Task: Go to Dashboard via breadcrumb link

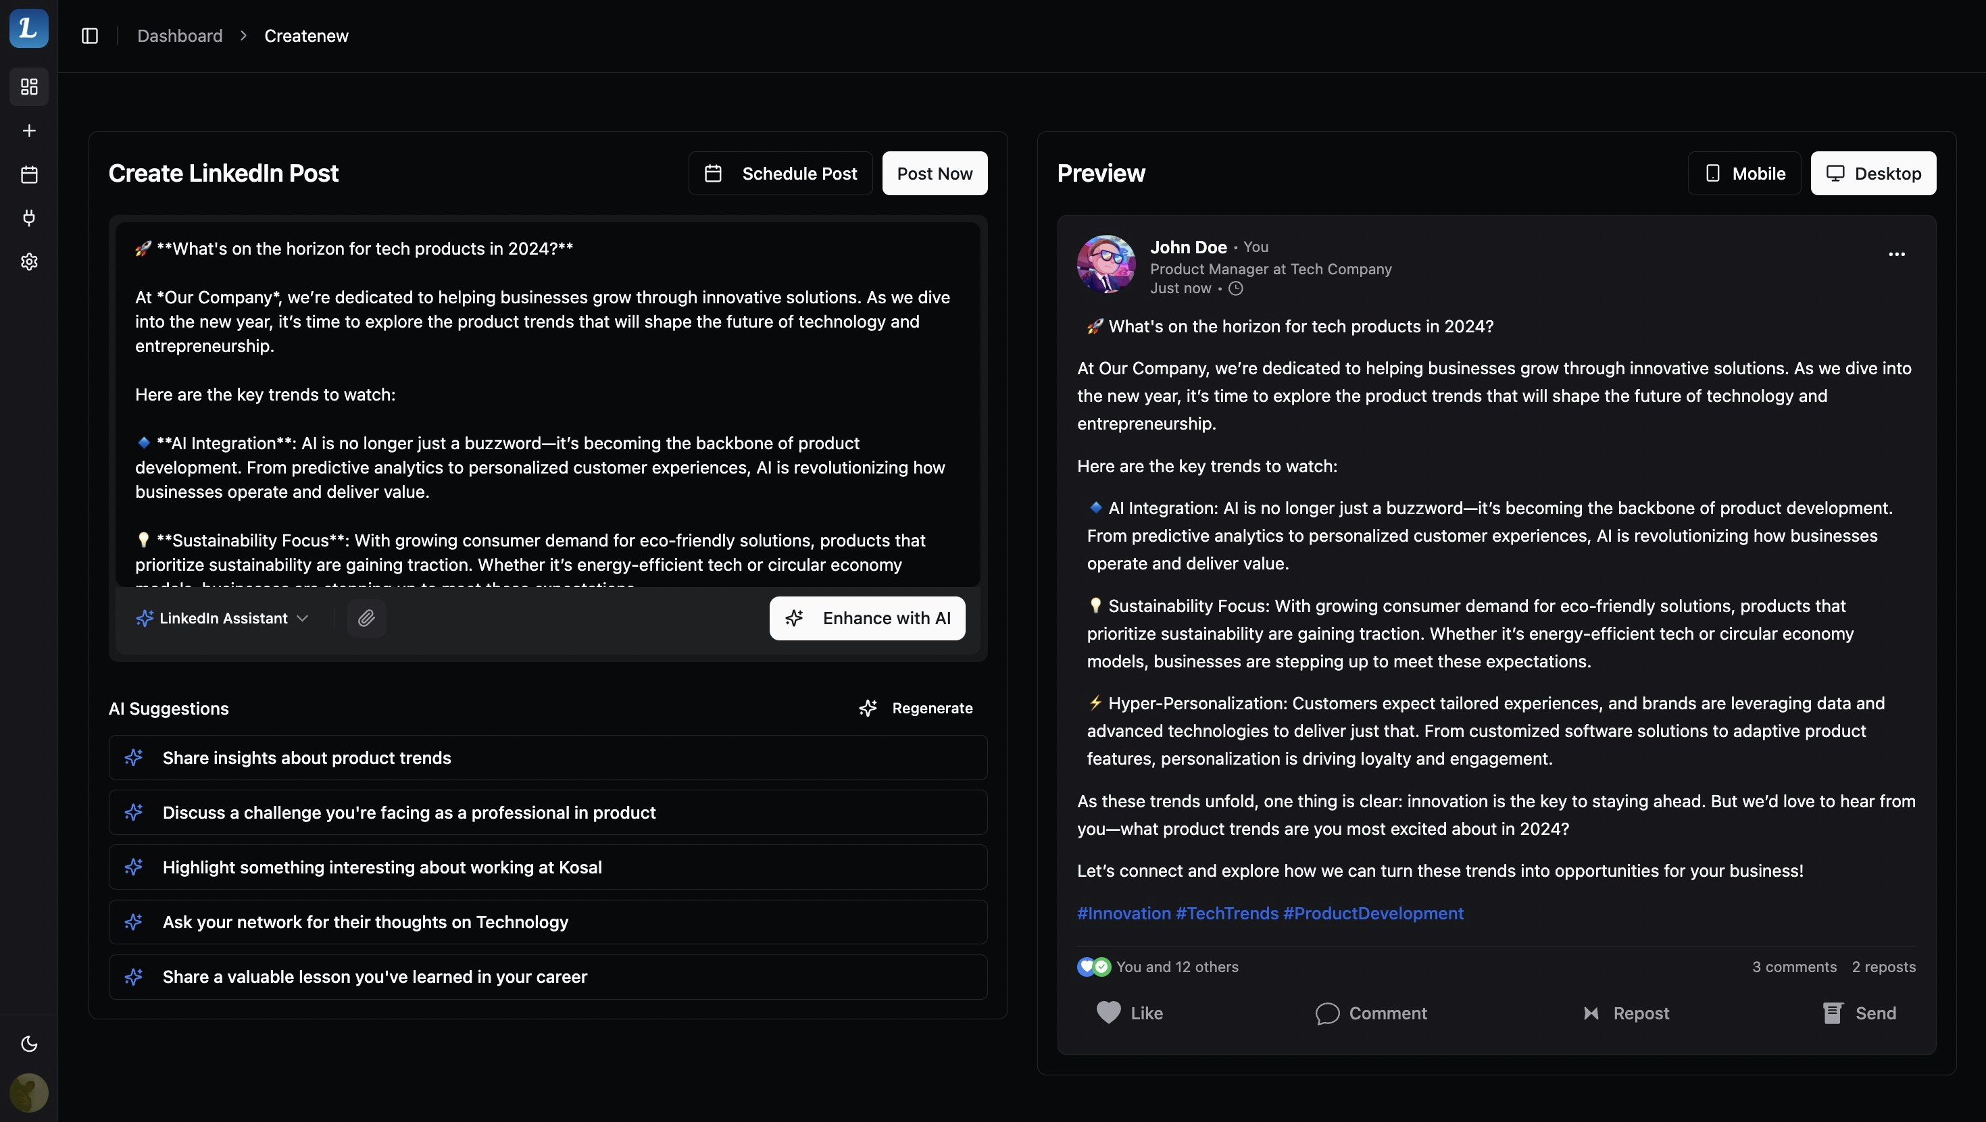Action: 180,36
